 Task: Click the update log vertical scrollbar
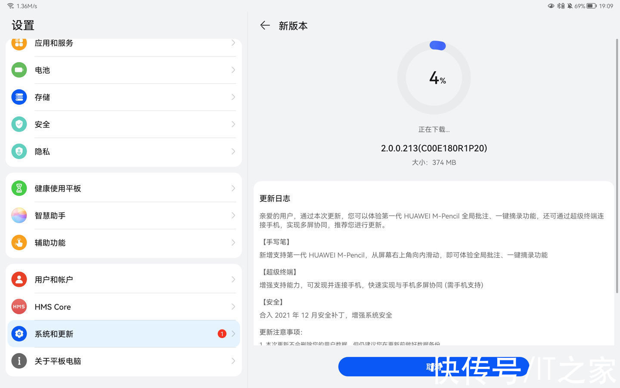pyautogui.click(x=617, y=166)
